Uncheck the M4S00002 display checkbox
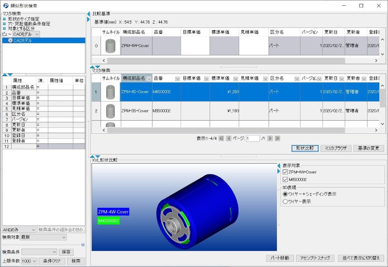Image resolution: width=388 pixels, height=267 pixels. pyautogui.click(x=285, y=179)
